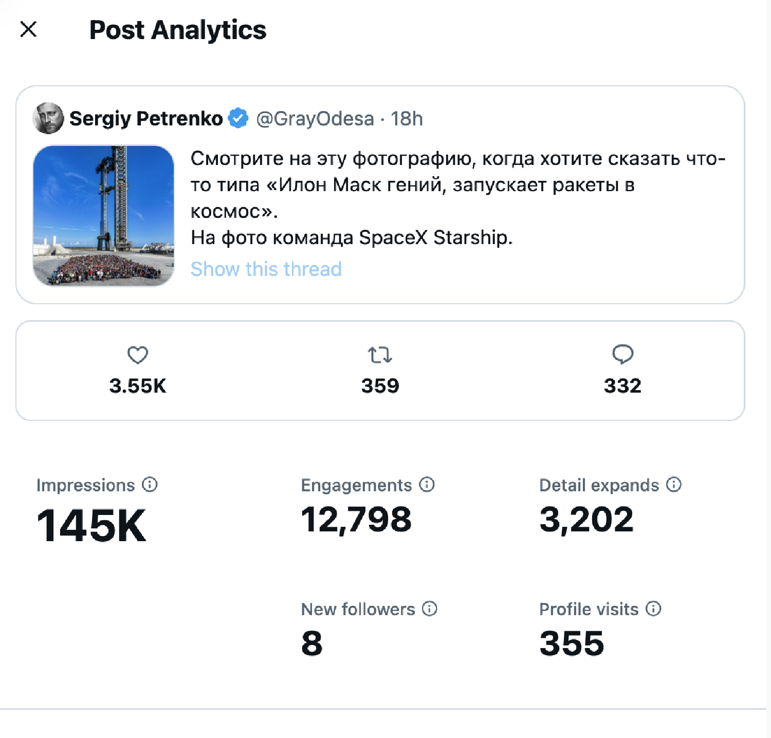This screenshot has width=771, height=738.
Task: Click the info icon beside Profile visits
Action: [653, 609]
